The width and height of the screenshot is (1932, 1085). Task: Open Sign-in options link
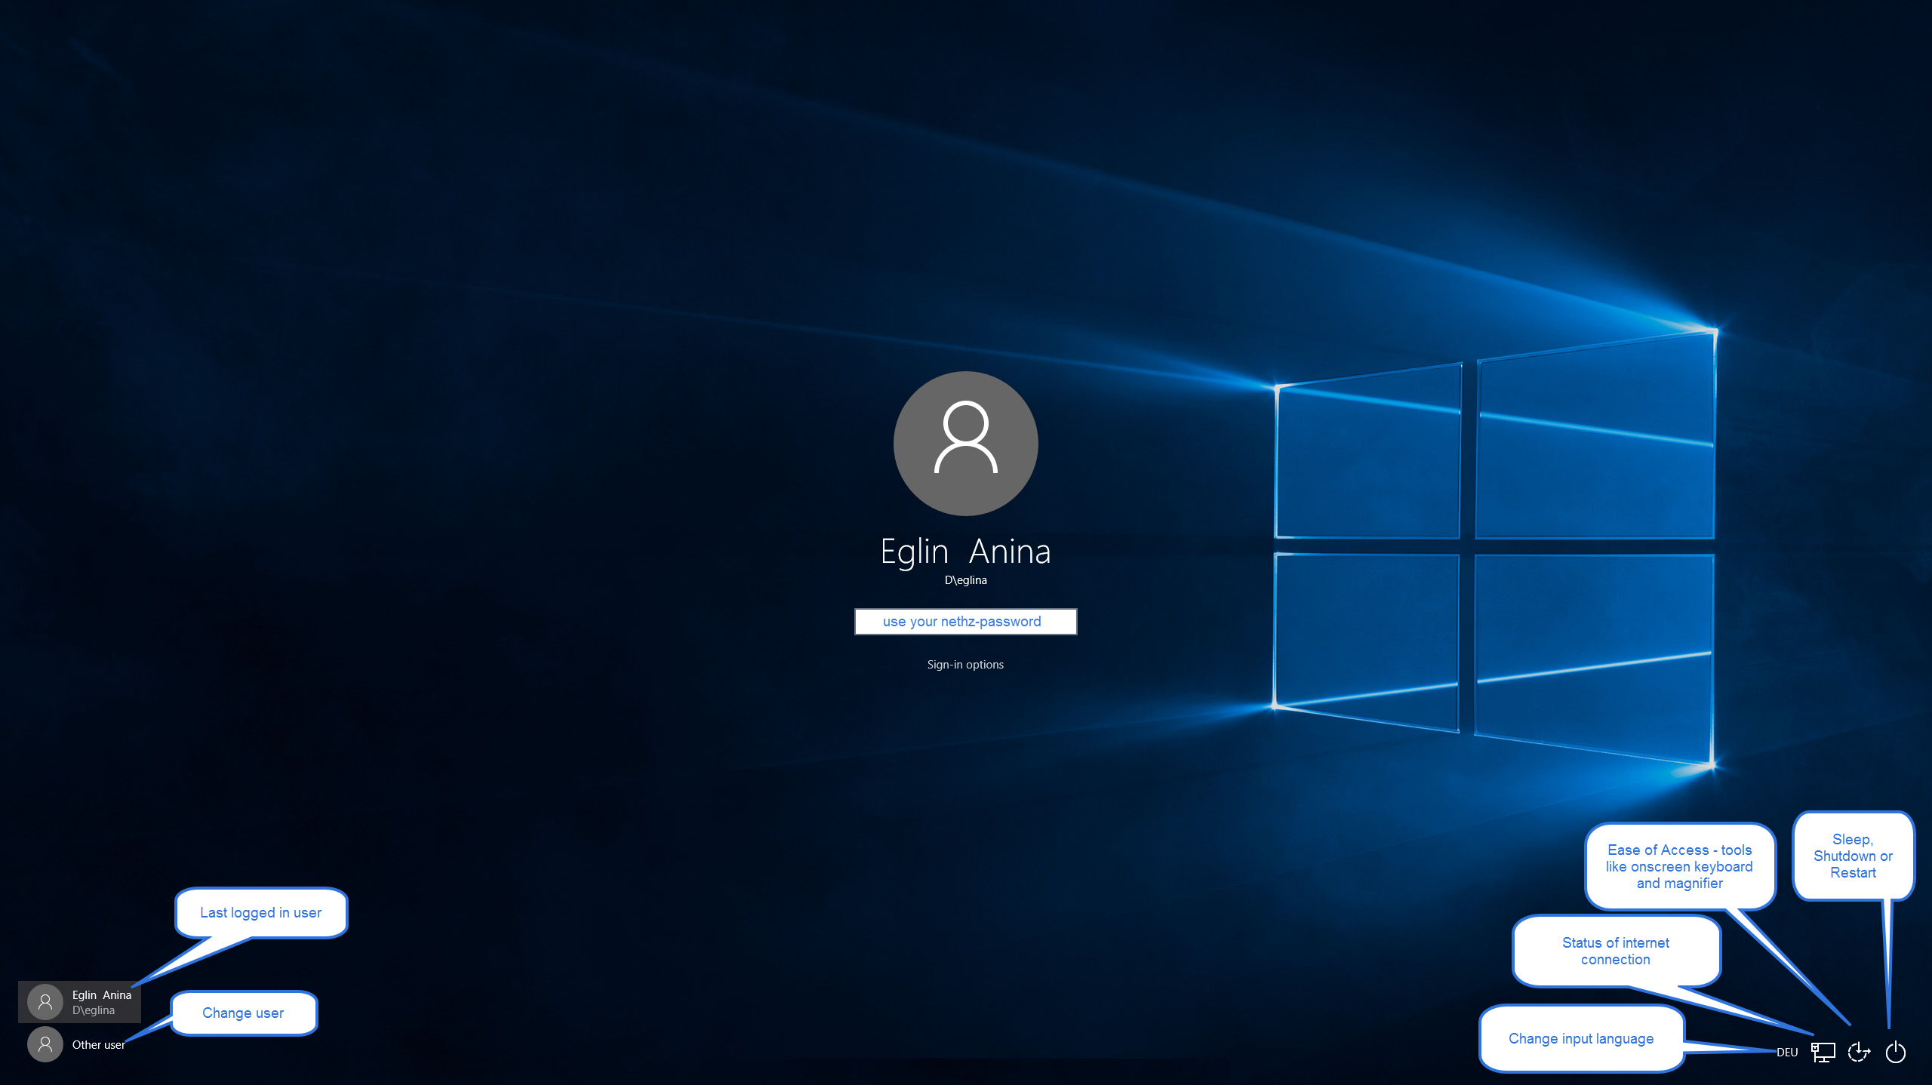tap(965, 665)
